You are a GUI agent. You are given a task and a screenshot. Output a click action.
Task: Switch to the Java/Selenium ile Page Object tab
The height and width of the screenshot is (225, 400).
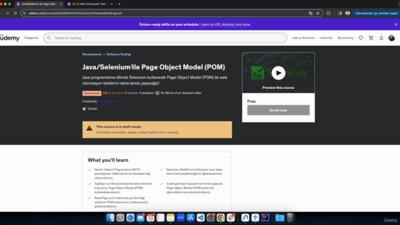[39, 4]
